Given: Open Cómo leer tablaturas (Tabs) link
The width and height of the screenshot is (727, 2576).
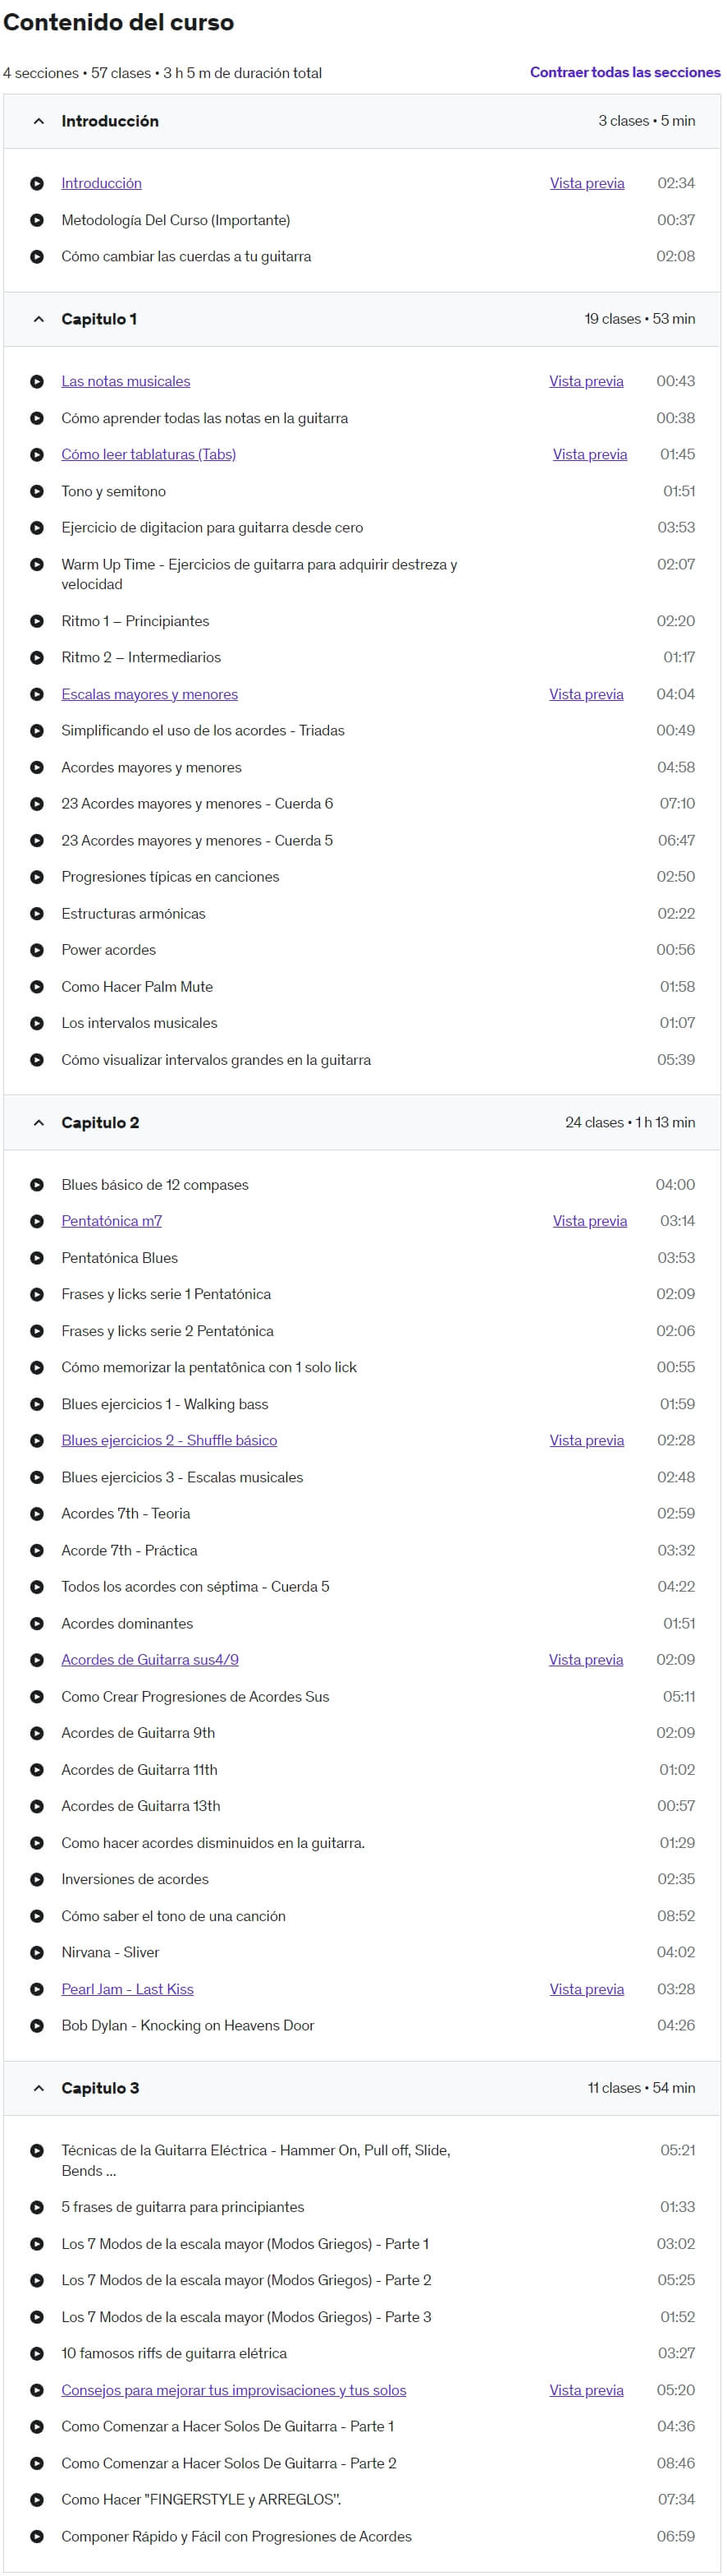Looking at the screenshot, I should [x=149, y=454].
